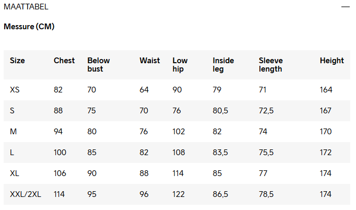This screenshot has height=210, width=356.
Task: Select the Height column header
Action: [332, 61]
